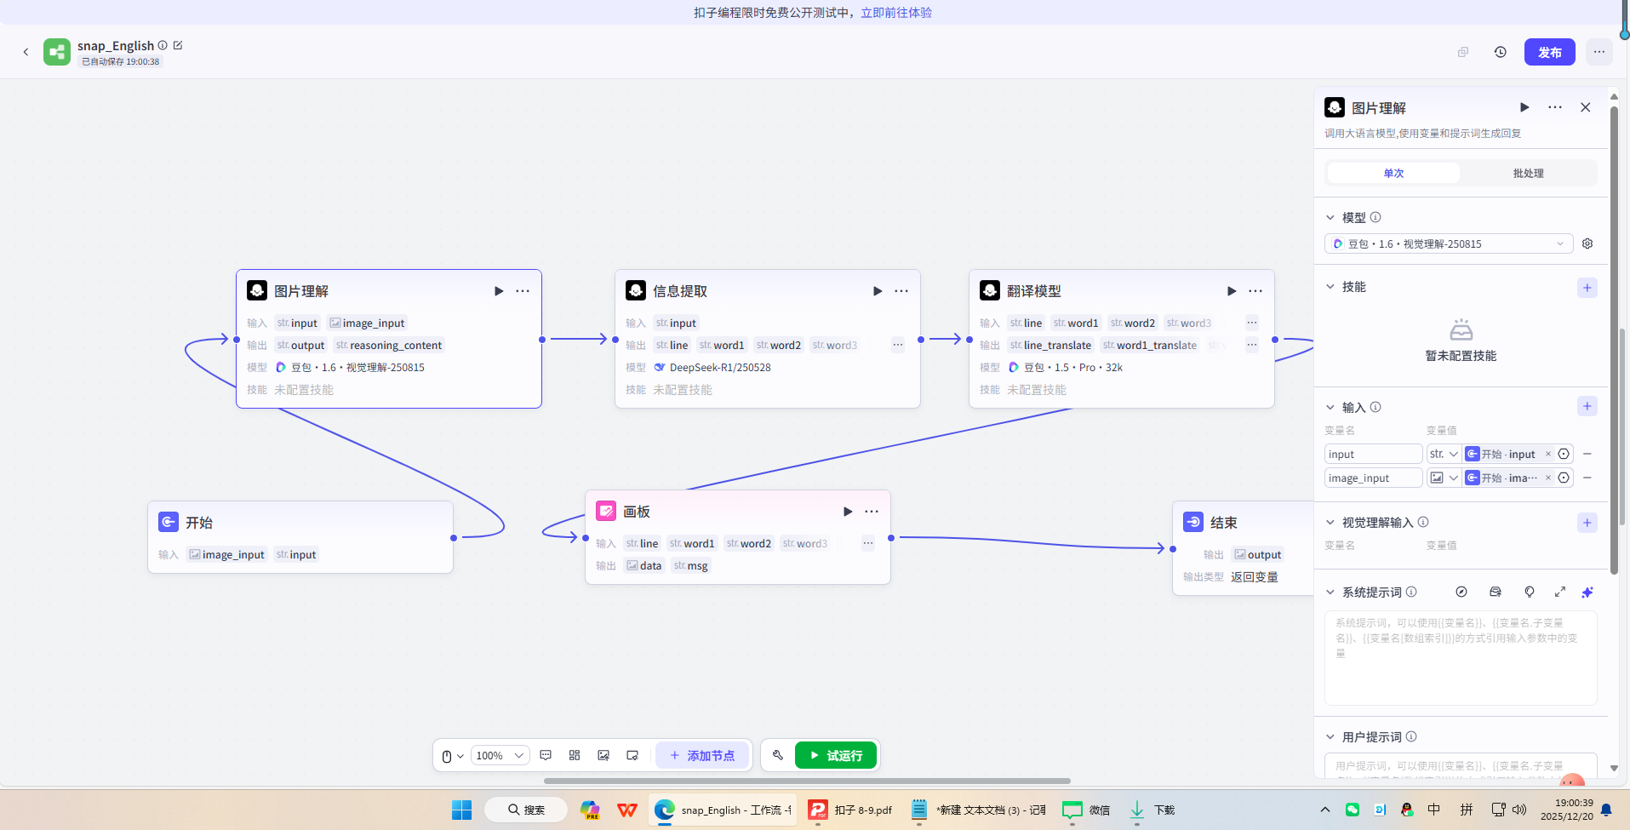Image resolution: width=1630 pixels, height=830 pixels.
Task: Expand hidden inputs in 画板 node
Action: click(868, 543)
